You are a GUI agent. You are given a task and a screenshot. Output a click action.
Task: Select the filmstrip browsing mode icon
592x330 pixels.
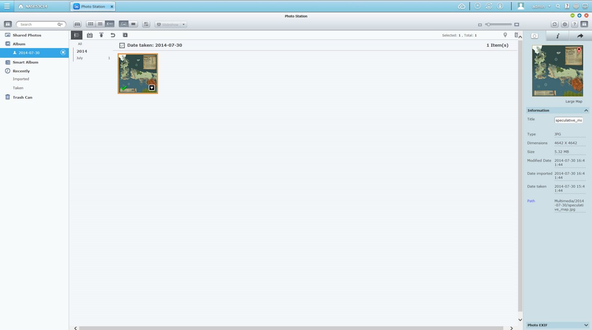pos(77,24)
